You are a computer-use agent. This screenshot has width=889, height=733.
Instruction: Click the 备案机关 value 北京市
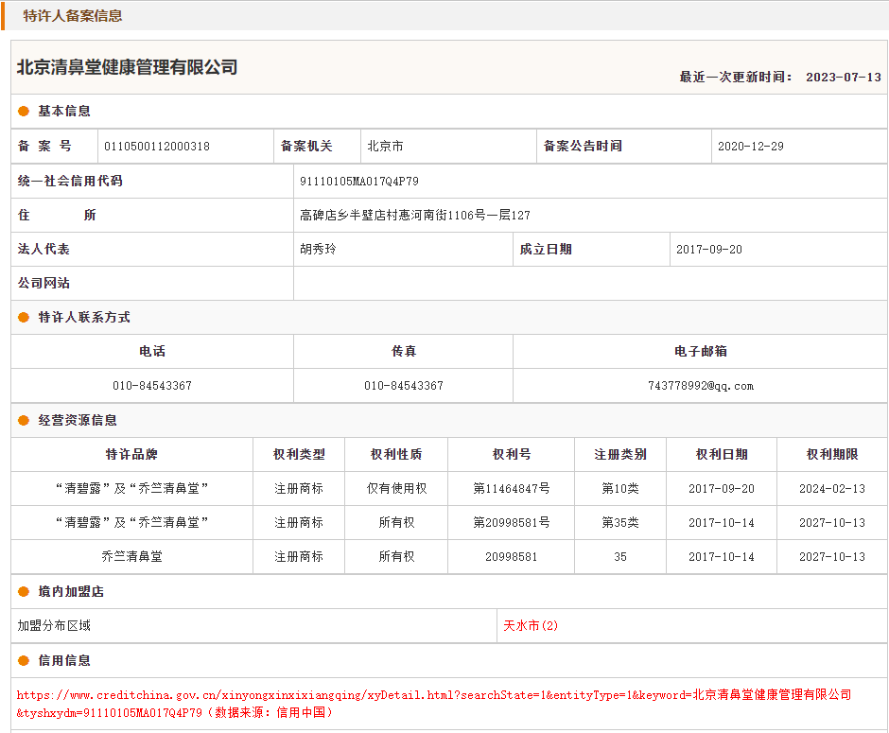tap(385, 147)
